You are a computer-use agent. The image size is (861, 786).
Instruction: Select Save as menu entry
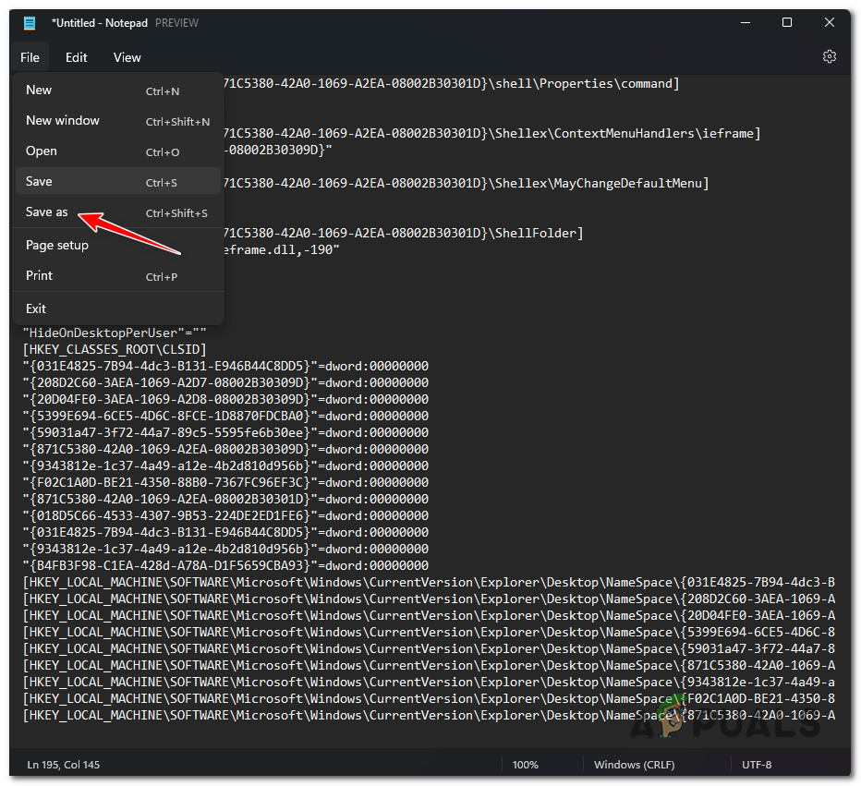tap(118, 212)
